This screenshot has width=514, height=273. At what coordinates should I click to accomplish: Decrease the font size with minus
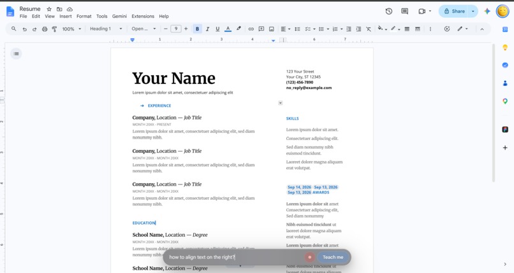coord(166,29)
